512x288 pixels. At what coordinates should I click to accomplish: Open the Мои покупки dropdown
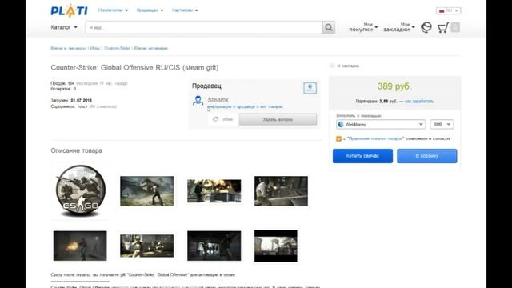click(363, 27)
